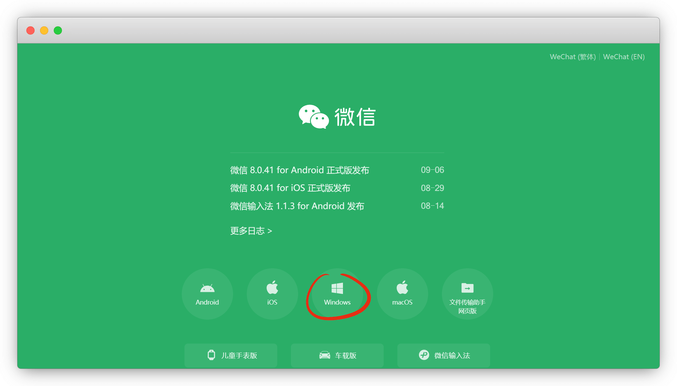Switch to WeChat (EN) language

pyautogui.click(x=624, y=57)
